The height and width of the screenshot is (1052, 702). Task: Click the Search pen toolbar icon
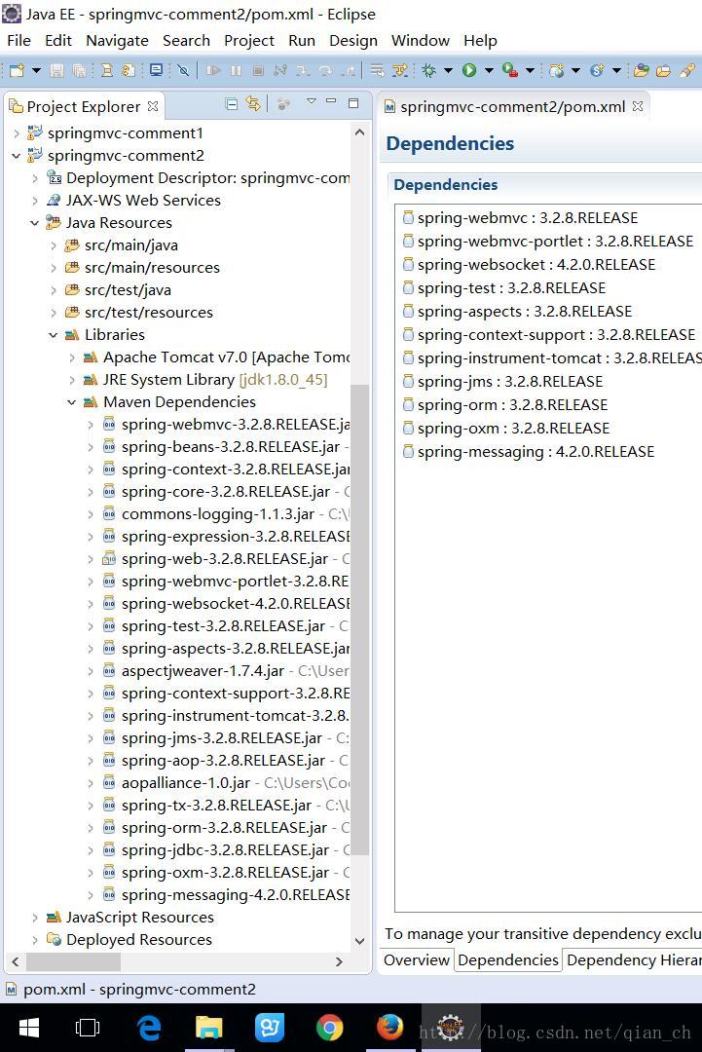tap(686, 70)
